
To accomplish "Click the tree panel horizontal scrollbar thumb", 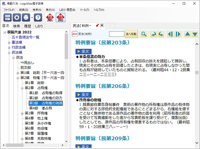I will point(15,145).
